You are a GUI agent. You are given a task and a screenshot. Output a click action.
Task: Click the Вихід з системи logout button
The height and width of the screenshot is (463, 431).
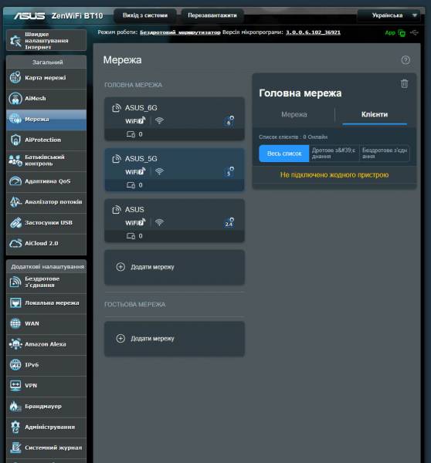click(145, 15)
